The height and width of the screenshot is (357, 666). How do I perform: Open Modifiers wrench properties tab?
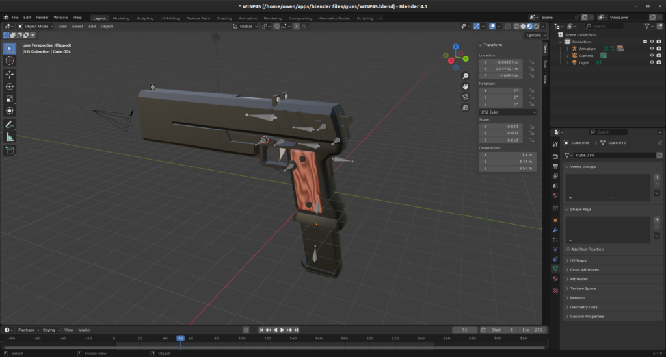tap(555, 230)
